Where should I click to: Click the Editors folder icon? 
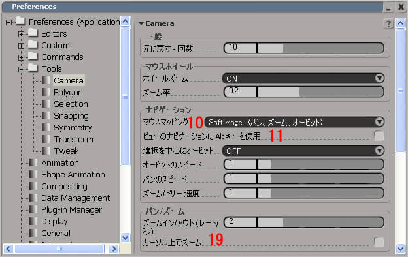33,33
